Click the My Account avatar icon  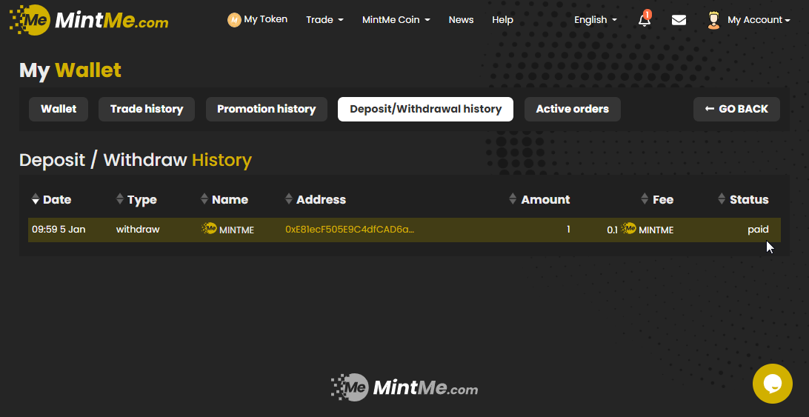(x=713, y=20)
